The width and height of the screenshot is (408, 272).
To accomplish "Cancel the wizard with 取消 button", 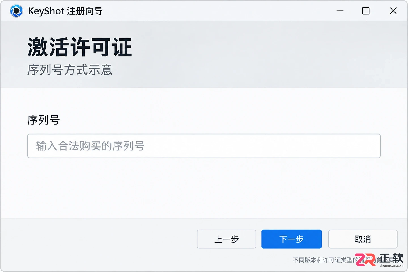I will [363, 239].
